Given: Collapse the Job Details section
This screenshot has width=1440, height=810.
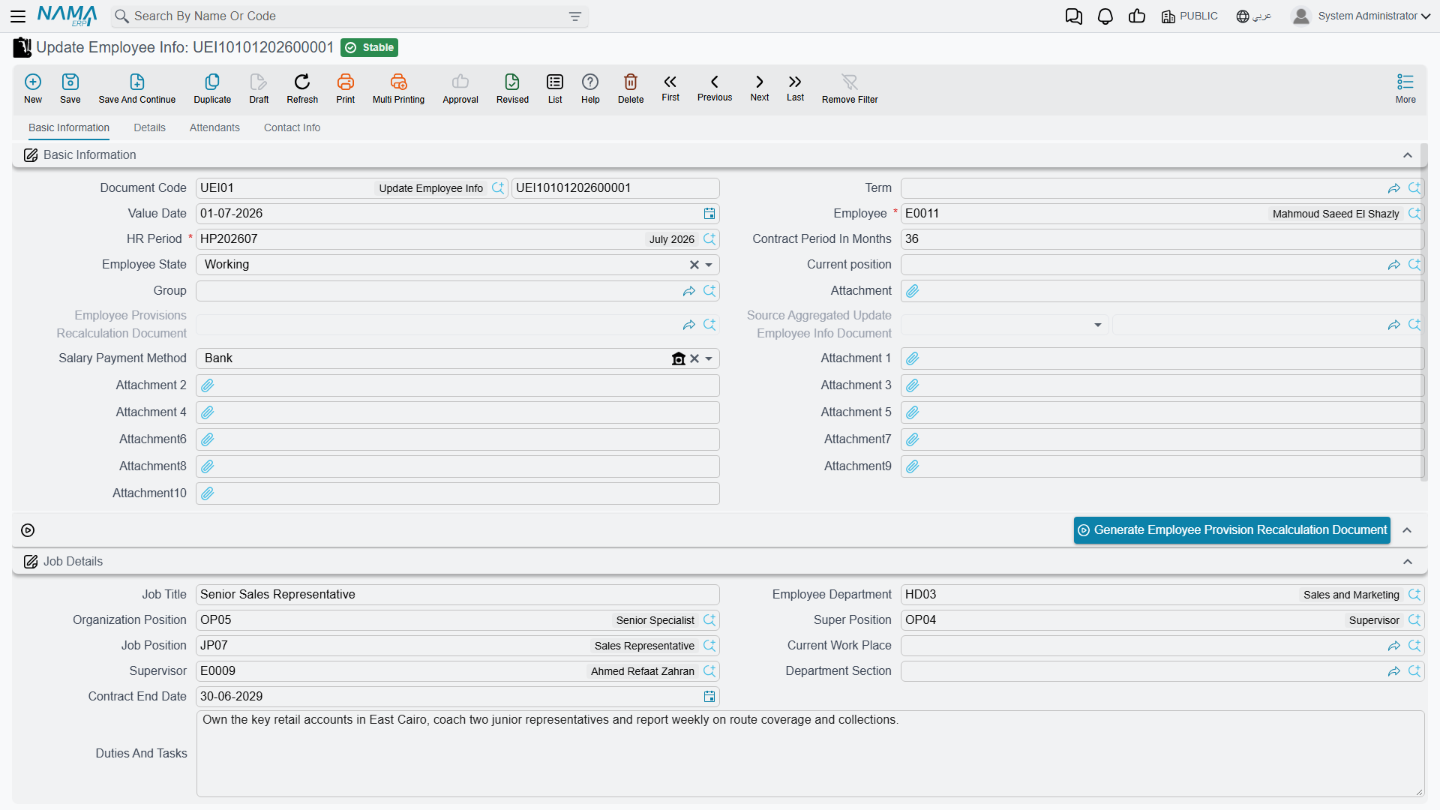Looking at the screenshot, I should pos(1408,562).
